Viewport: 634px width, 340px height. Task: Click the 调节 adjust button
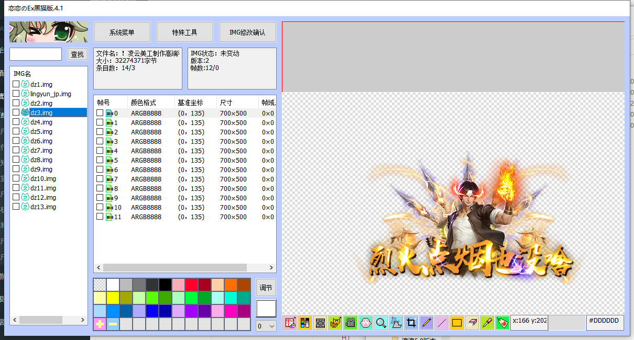[x=266, y=287]
